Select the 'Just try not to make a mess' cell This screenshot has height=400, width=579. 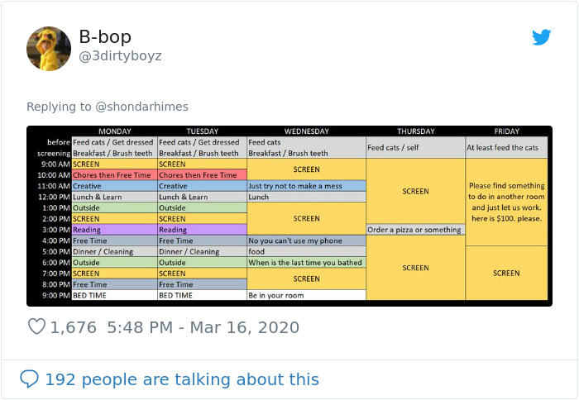tap(306, 186)
